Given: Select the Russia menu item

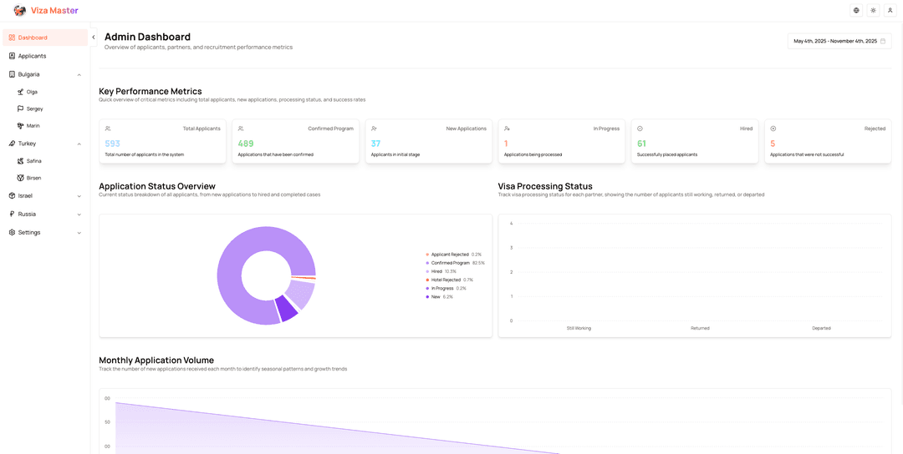Looking at the screenshot, I should (x=45, y=214).
